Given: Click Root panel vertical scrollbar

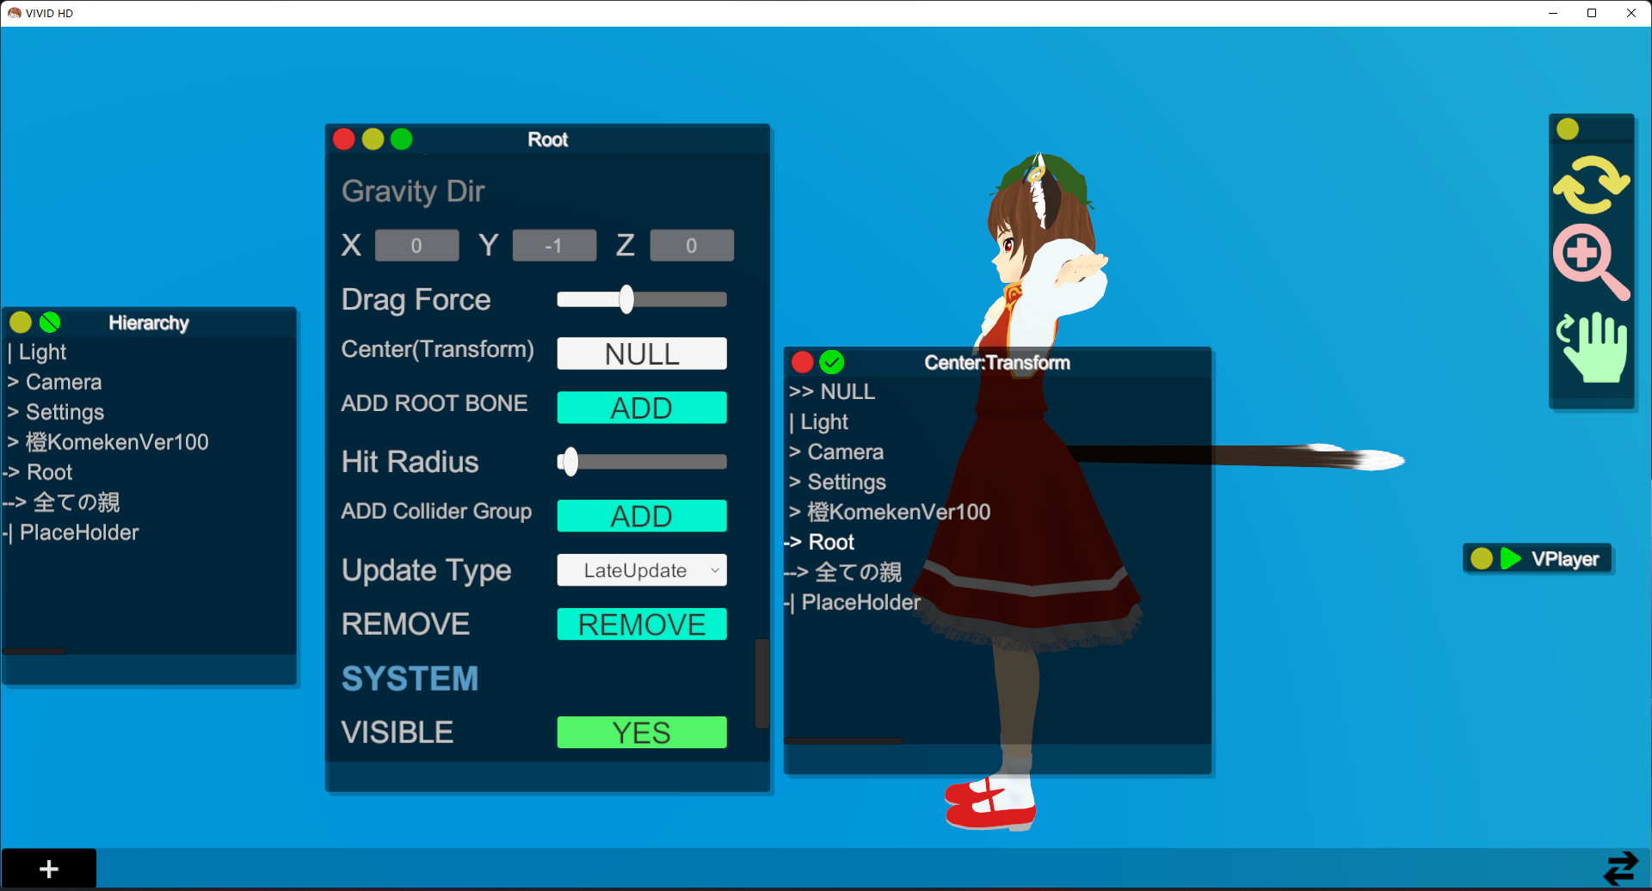Looking at the screenshot, I should [x=761, y=684].
